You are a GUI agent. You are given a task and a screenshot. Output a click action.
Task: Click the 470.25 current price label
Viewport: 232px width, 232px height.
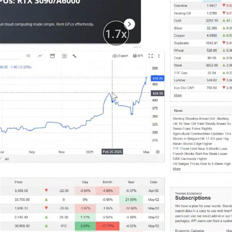157,78
